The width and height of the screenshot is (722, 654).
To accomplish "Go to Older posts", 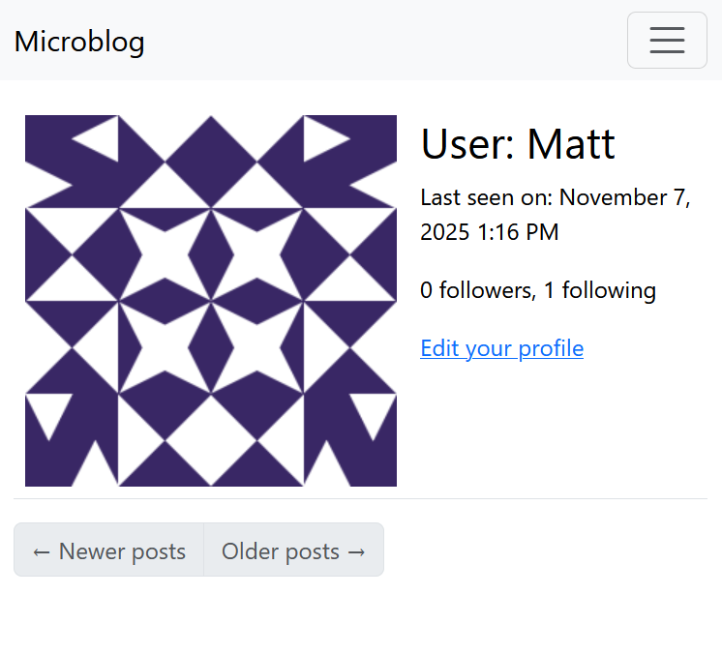I will (x=293, y=551).
